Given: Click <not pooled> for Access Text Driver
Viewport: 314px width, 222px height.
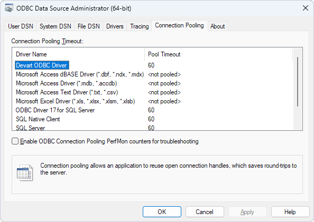Looking at the screenshot, I should tap(164, 92).
